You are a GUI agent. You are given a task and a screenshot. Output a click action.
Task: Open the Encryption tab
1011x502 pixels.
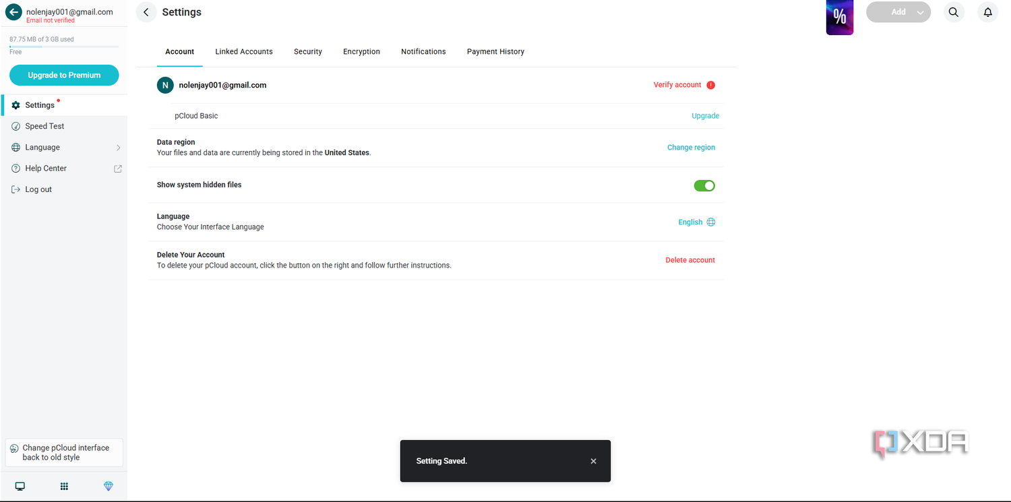click(x=361, y=52)
